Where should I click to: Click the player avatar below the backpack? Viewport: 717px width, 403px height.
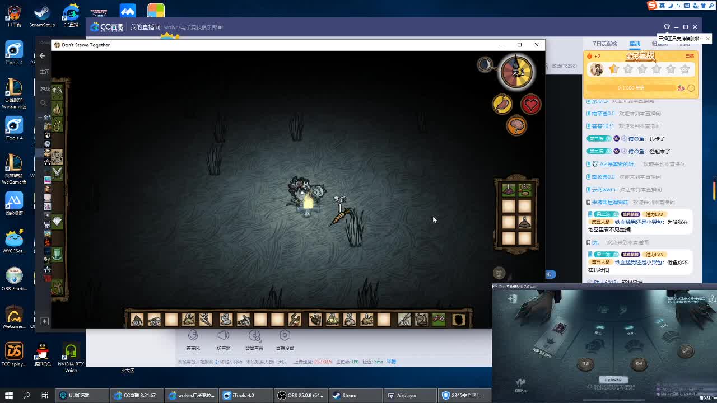500,273
